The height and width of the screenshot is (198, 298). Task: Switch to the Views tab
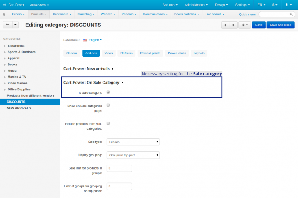pos(109,53)
